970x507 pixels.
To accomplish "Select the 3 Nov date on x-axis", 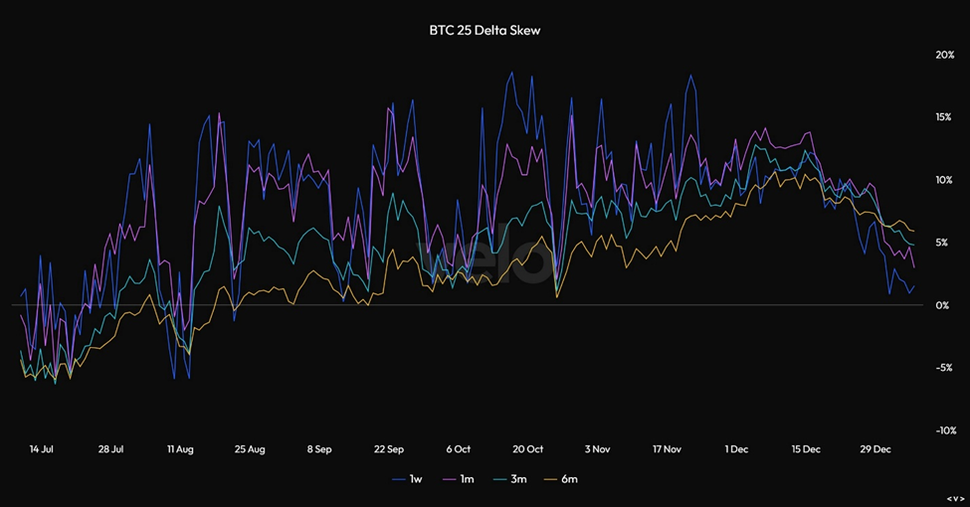I will (x=597, y=449).
